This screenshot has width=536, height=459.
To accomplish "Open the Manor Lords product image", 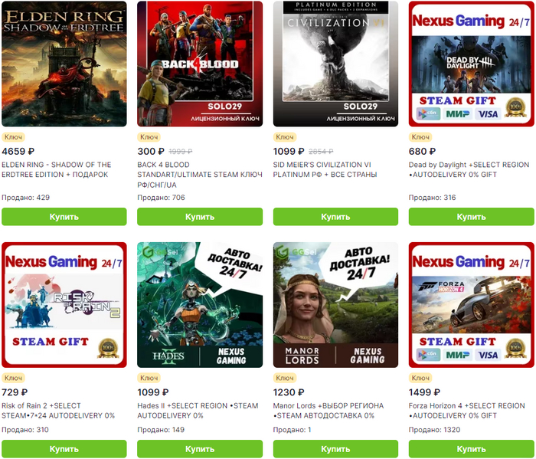I will [x=335, y=305].
